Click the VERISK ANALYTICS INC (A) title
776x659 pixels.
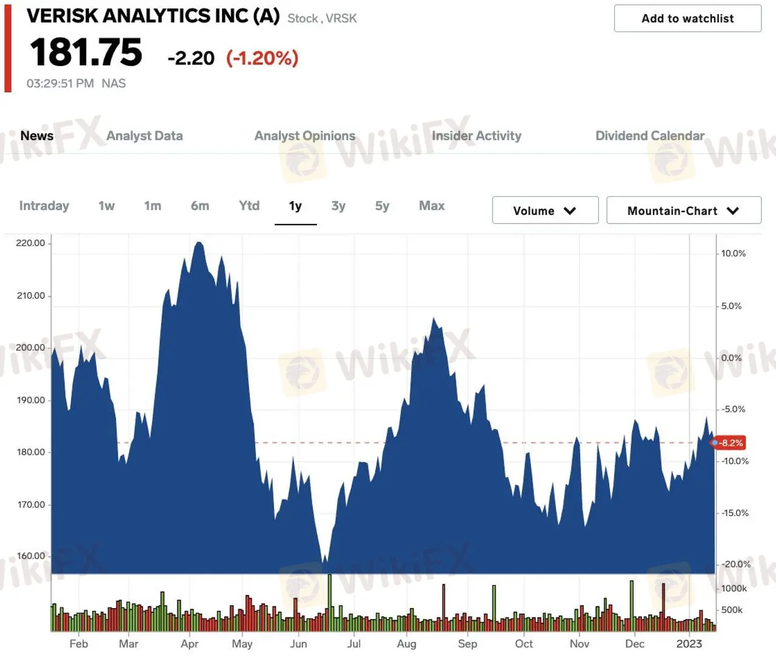[x=153, y=16]
